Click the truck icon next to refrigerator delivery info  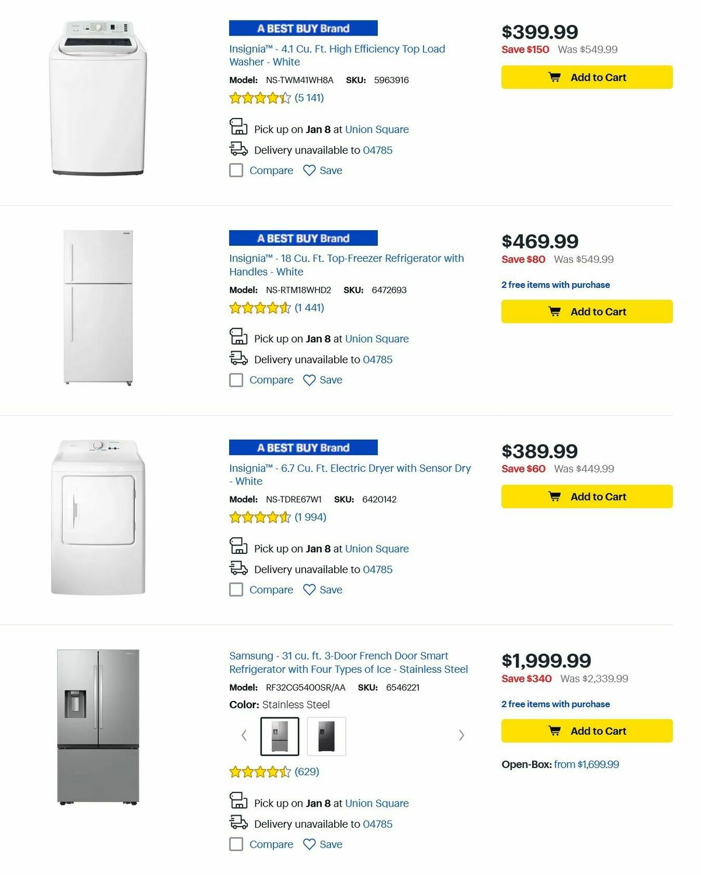tap(237, 359)
